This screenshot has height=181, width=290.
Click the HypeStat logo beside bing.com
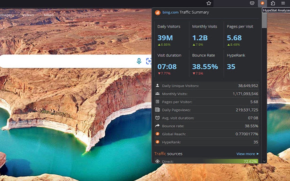(158, 12)
